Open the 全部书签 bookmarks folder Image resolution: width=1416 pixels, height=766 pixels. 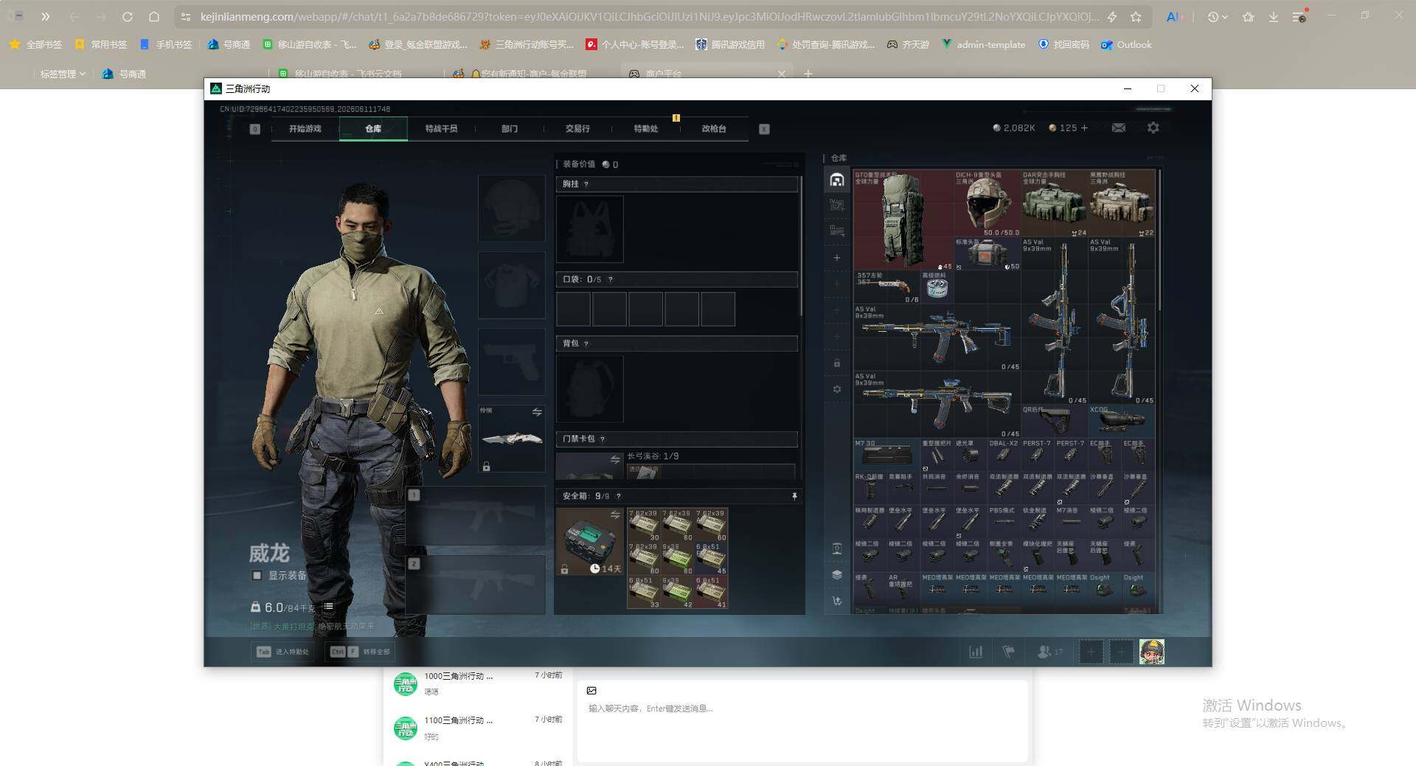(35, 44)
